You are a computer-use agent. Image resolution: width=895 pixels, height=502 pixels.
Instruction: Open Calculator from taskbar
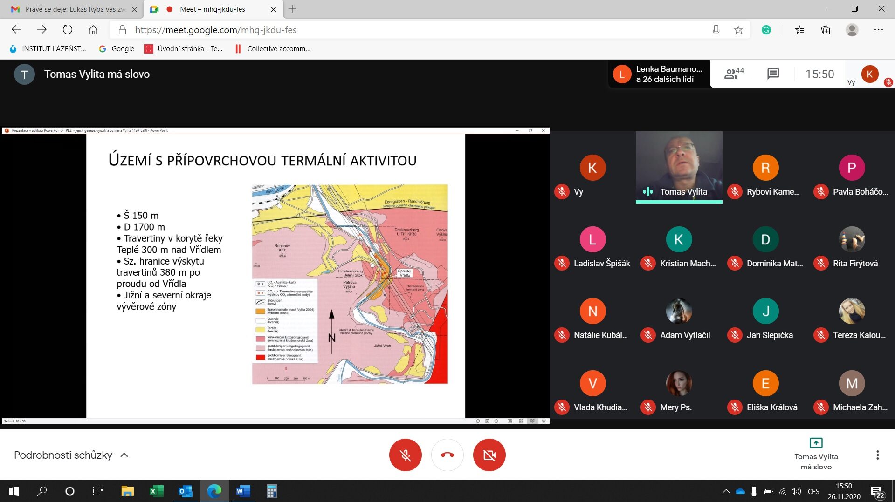[x=272, y=491]
